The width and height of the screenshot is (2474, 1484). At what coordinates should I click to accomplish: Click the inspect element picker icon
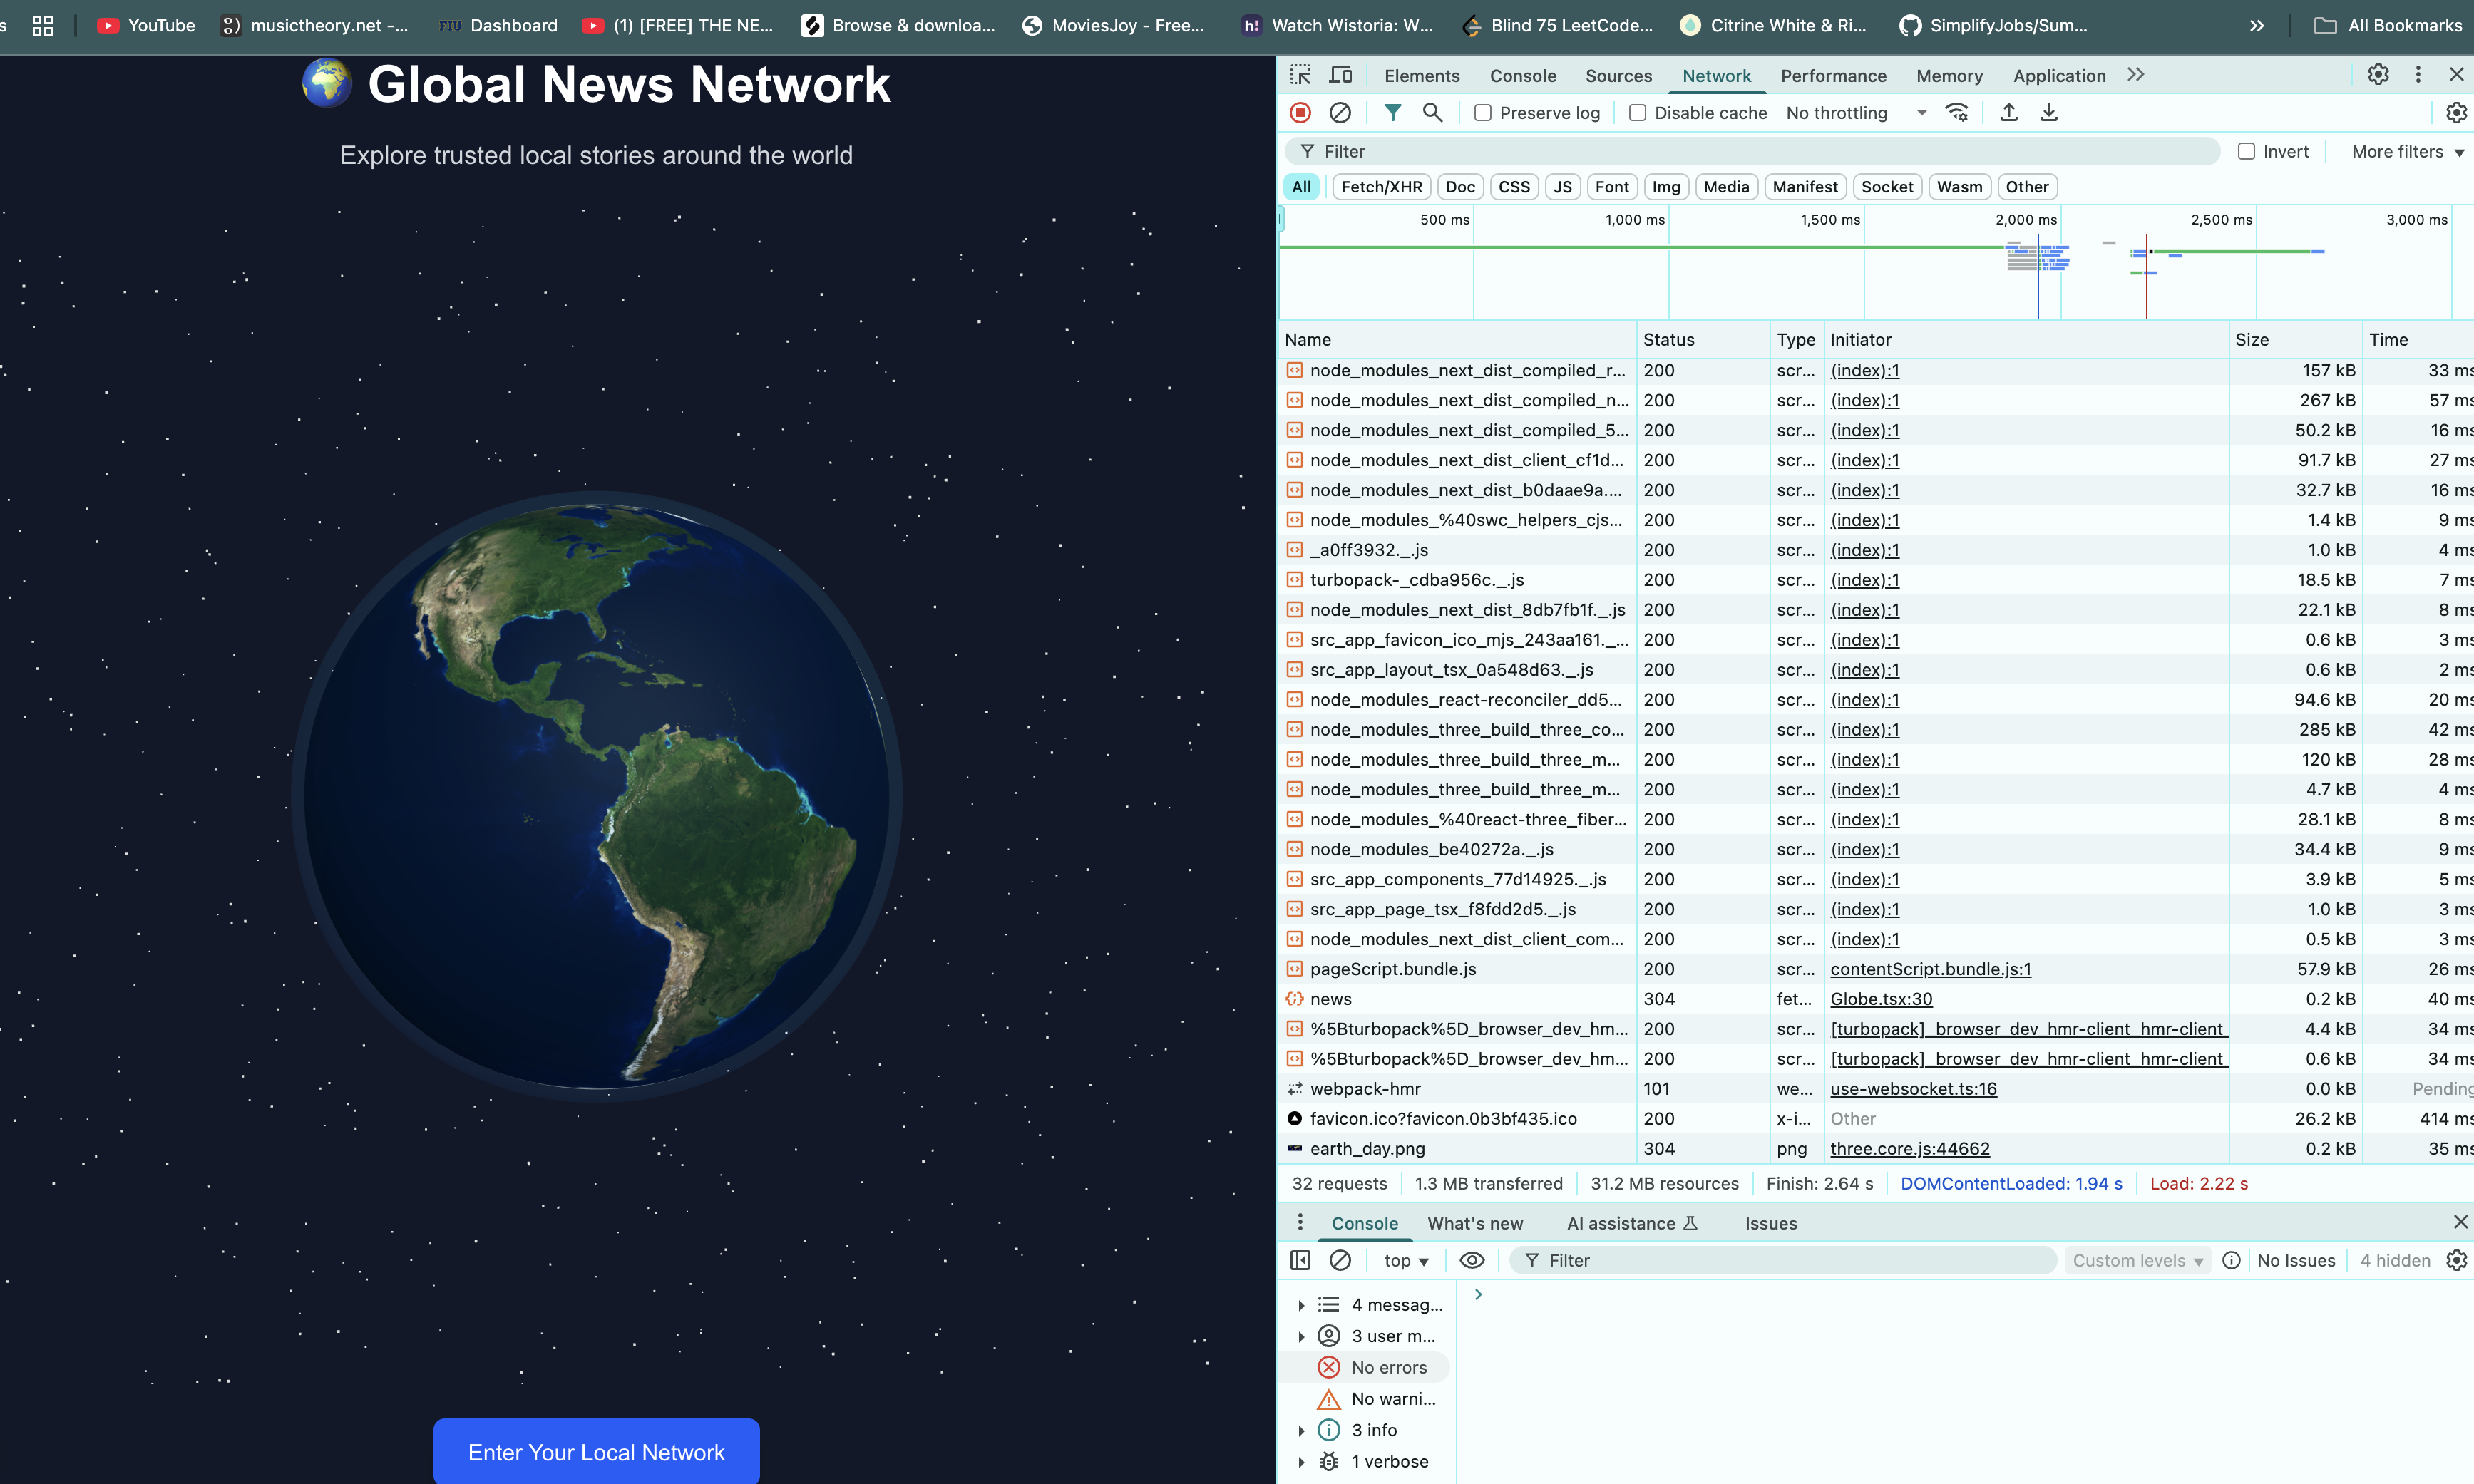pyautogui.click(x=1300, y=75)
